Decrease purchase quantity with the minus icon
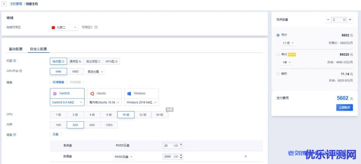The image size is (361, 164). pyautogui.click(x=328, y=20)
